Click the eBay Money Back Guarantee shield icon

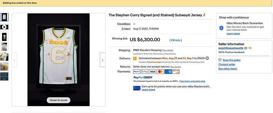coord(221,28)
